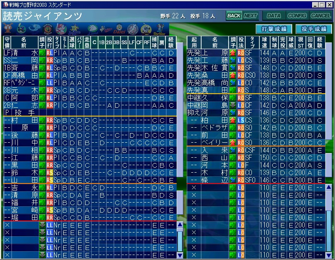Pick the Lions team logo
Image resolution: width=335 pixels, height=260 pixels.
[x=92, y=29]
